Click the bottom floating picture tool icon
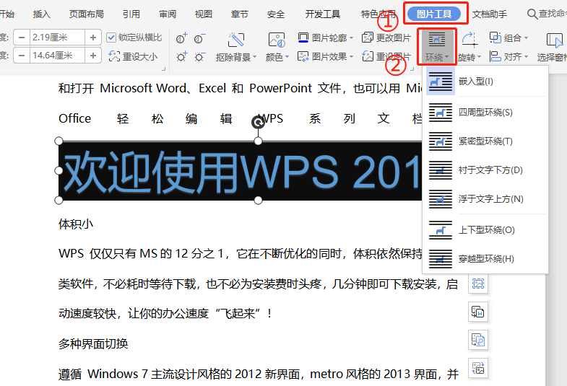The height and width of the screenshot is (386, 567). point(478,368)
